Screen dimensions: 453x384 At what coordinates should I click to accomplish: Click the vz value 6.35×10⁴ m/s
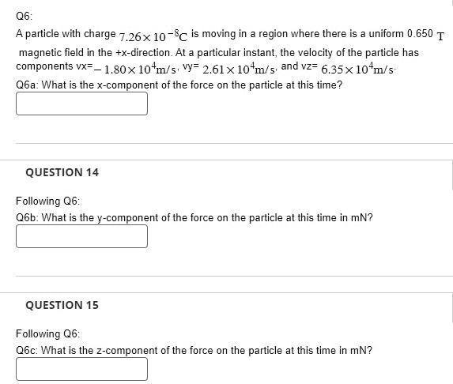(x=357, y=69)
